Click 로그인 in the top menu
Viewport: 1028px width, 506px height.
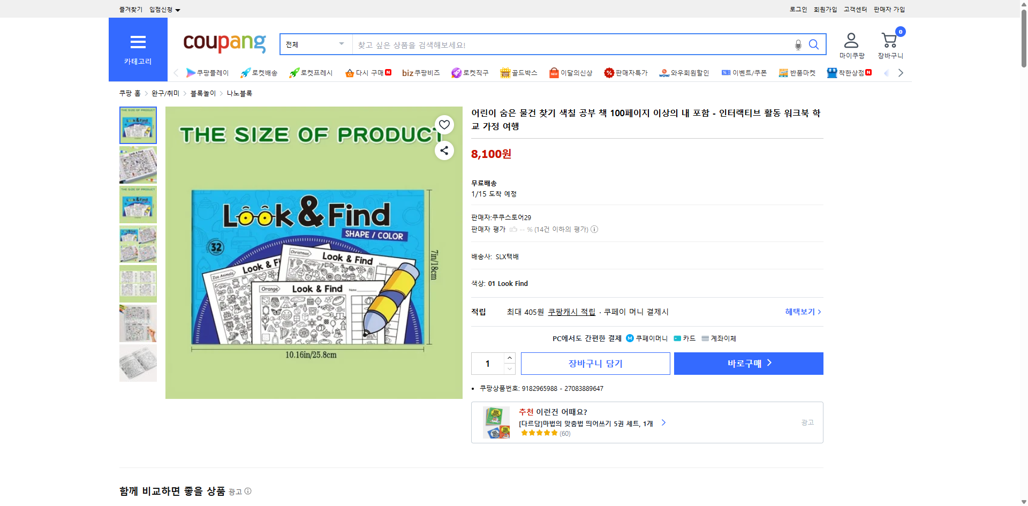coord(797,9)
